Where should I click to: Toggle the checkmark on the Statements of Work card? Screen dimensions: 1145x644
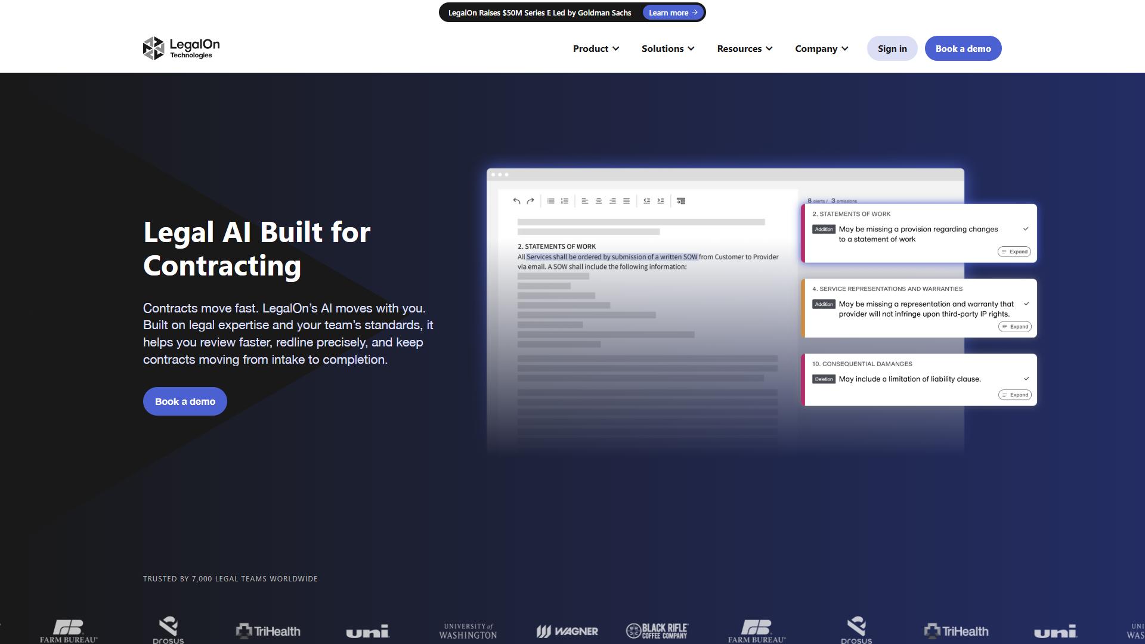tap(1026, 229)
